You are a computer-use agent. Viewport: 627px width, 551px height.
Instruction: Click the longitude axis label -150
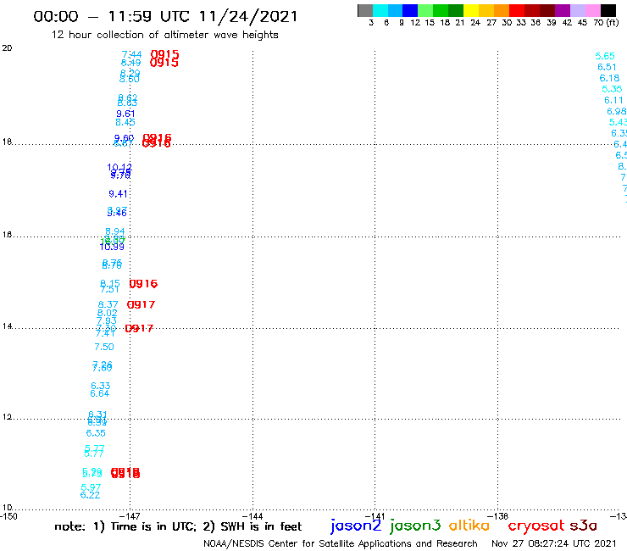(8, 516)
